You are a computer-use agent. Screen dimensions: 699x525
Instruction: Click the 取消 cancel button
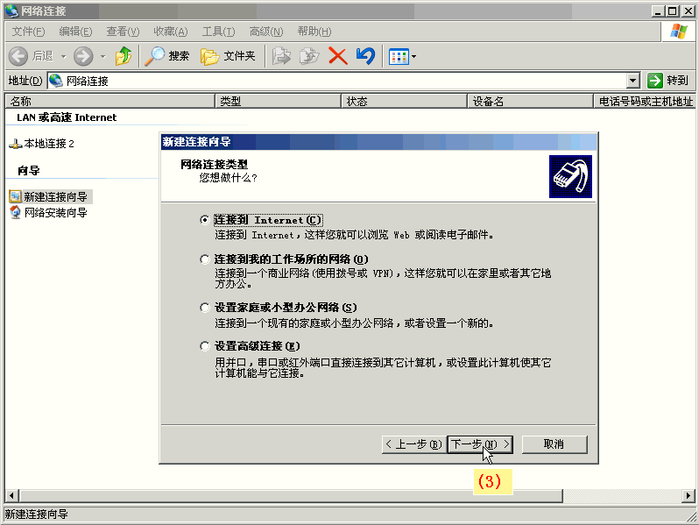coord(554,444)
